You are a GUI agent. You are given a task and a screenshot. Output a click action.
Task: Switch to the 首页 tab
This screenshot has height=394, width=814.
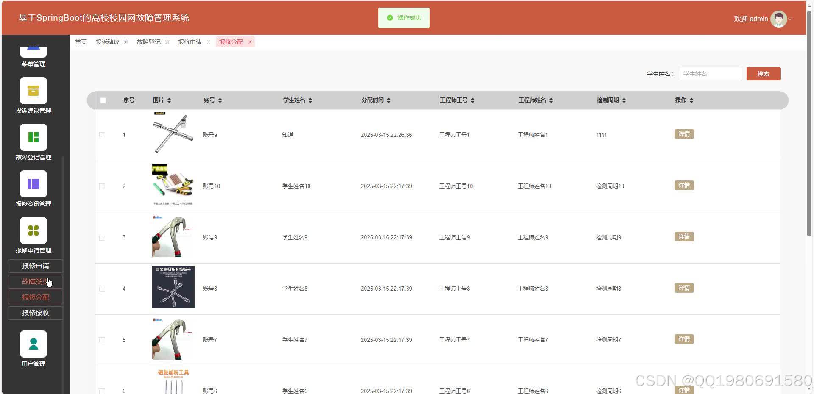[81, 42]
